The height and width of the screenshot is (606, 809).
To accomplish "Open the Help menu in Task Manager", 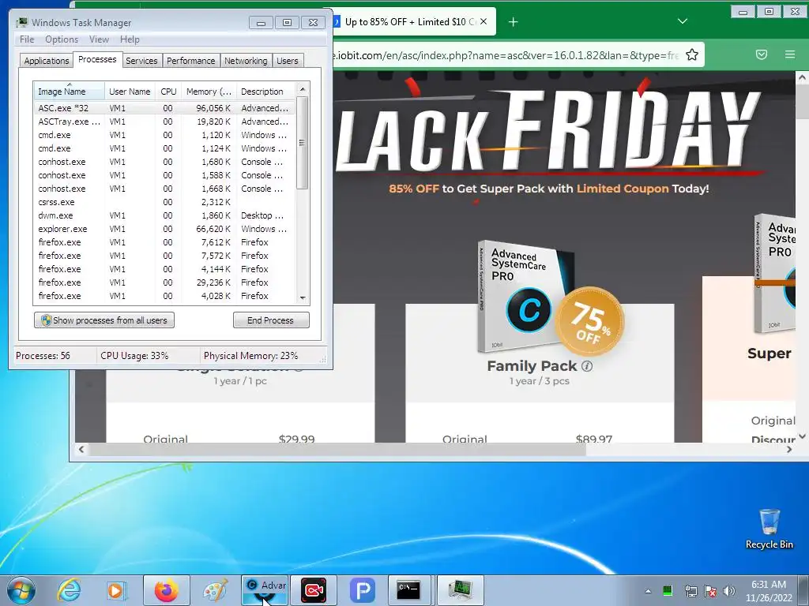I will point(130,39).
